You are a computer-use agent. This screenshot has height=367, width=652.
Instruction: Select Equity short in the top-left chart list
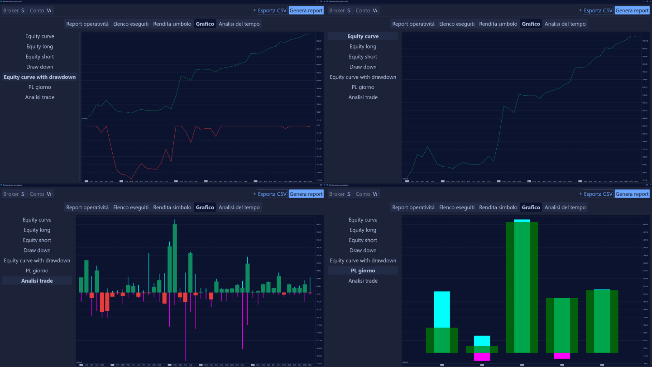39,56
